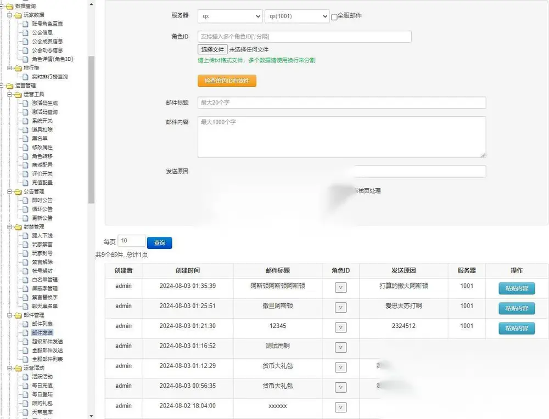The height and width of the screenshot is (419, 549).
Task: Open 角色详情(角色ID) query page
Action: pyautogui.click(x=53, y=59)
